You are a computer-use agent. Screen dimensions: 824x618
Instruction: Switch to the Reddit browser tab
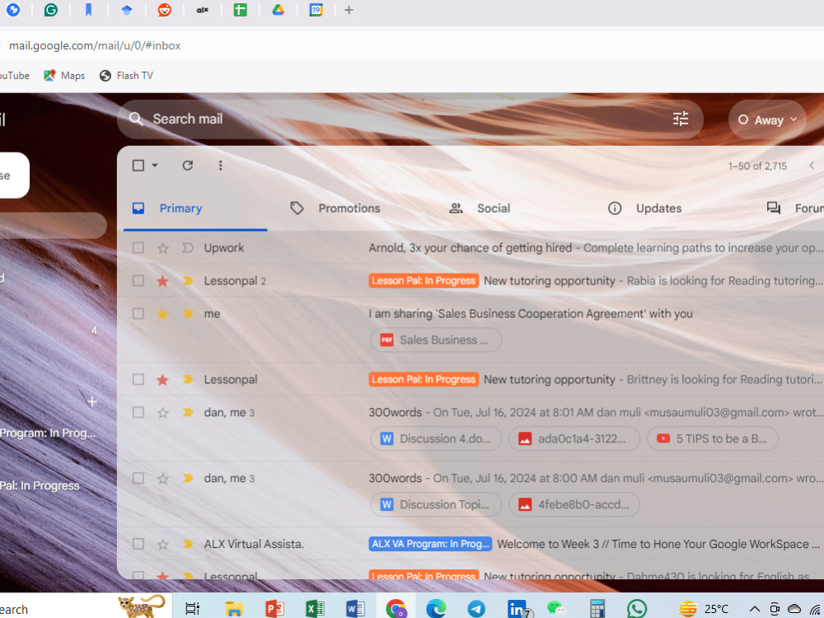click(165, 9)
